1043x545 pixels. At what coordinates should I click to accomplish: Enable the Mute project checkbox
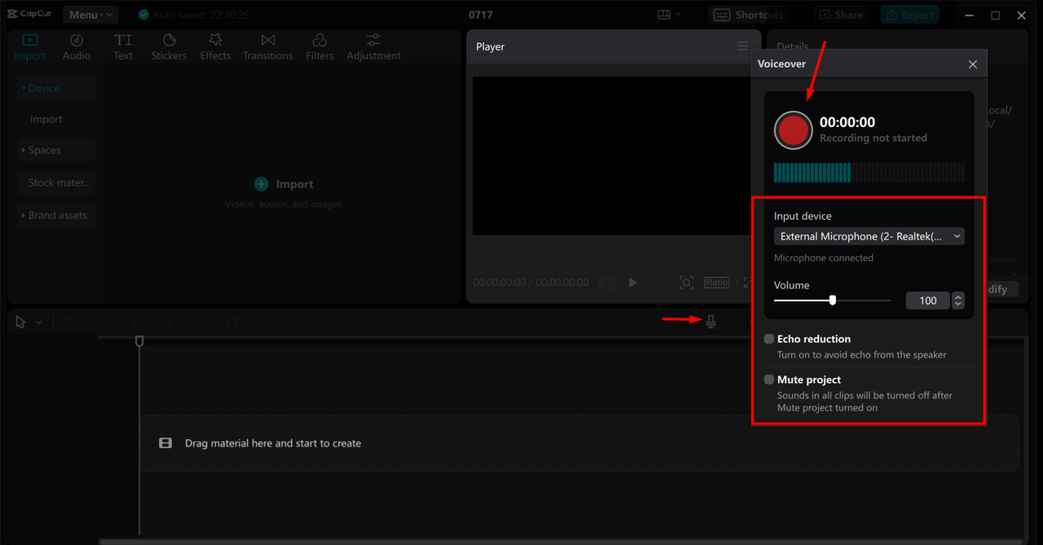pyautogui.click(x=769, y=380)
